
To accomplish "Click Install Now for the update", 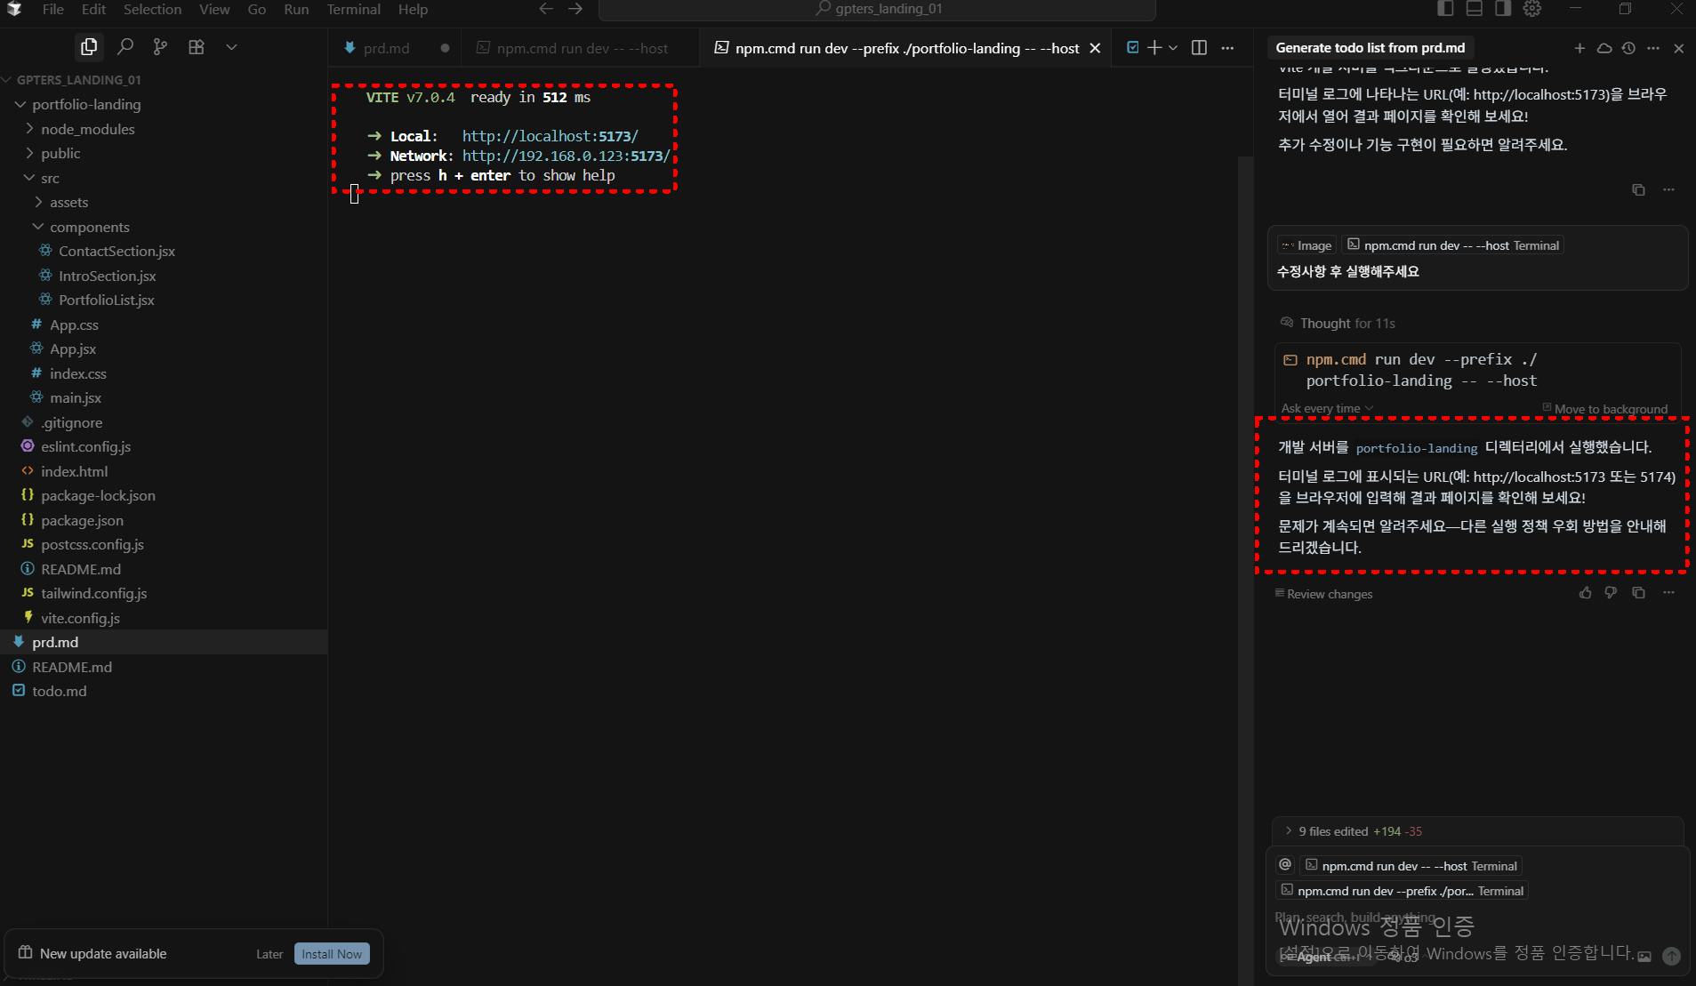I will coord(332,954).
